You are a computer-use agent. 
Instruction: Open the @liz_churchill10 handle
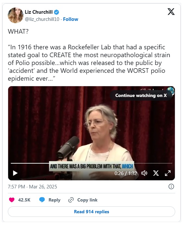(42, 19)
